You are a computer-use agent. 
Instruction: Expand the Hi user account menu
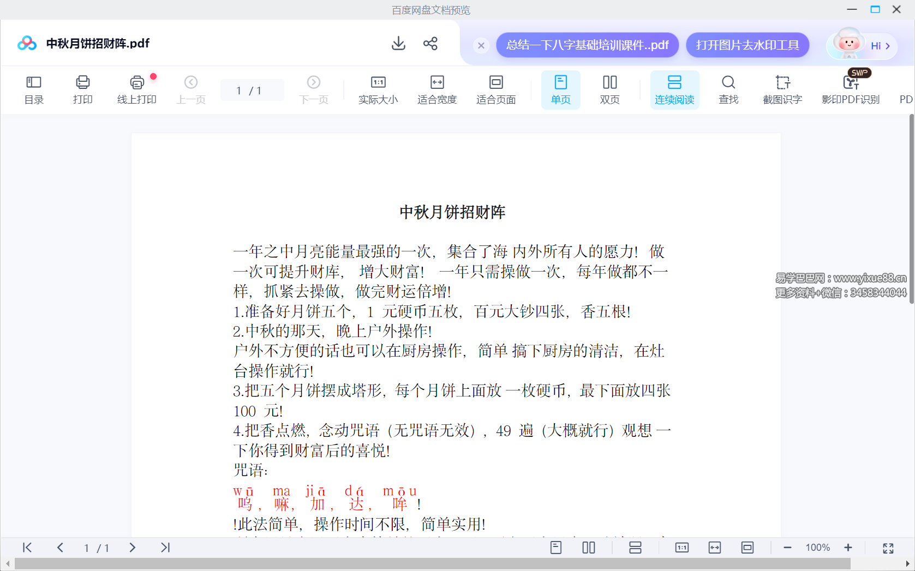878,46
